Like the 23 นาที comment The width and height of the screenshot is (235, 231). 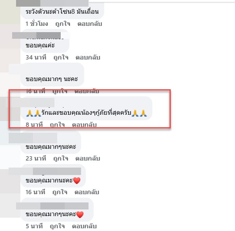pyautogui.click(x=61, y=158)
